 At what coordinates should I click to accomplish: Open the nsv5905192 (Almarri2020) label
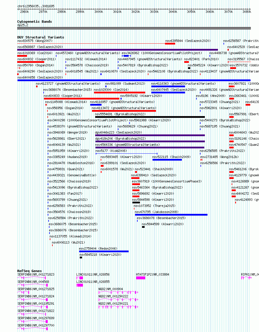tap(141, 96)
